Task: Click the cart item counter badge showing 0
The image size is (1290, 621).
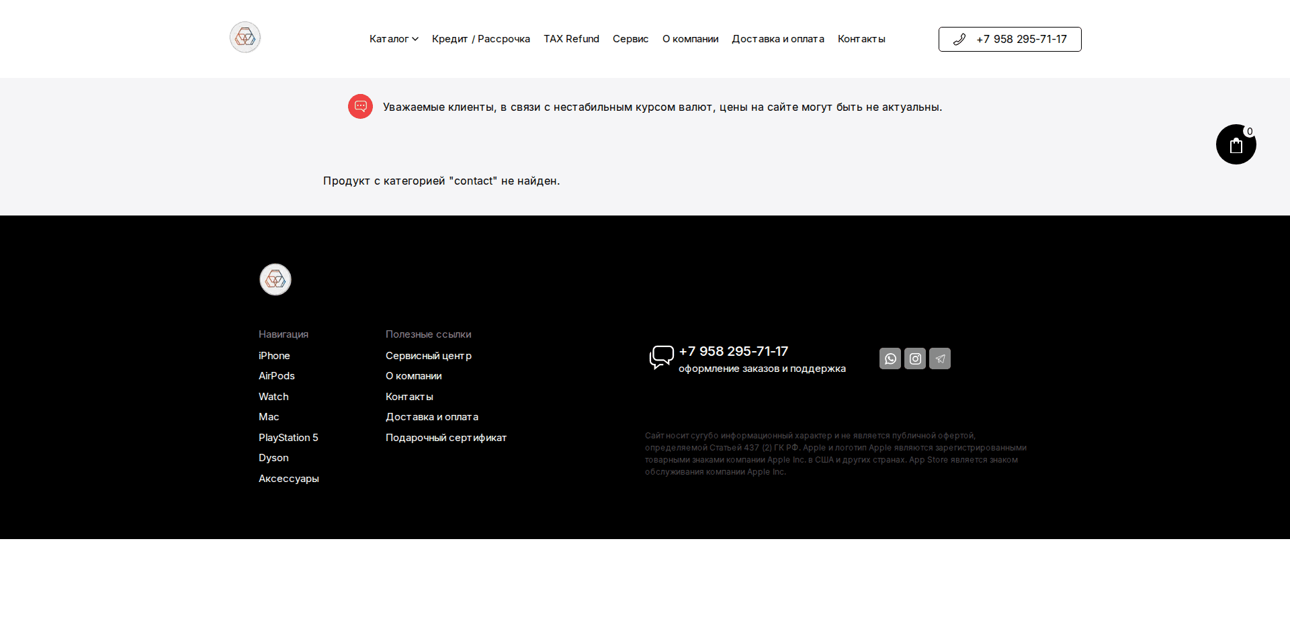Action: click(x=1250, y=132)
